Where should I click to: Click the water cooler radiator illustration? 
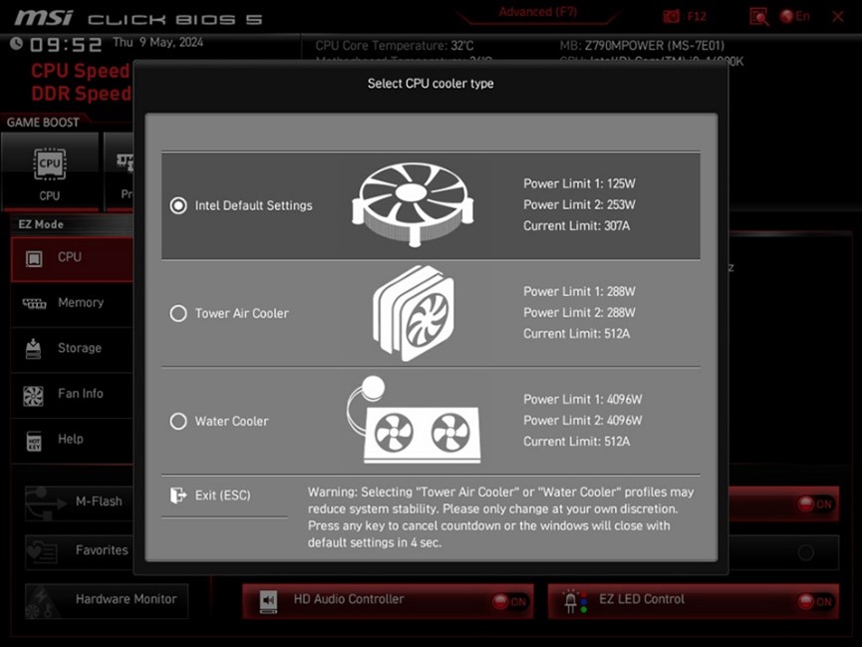[x=414, y=421]
